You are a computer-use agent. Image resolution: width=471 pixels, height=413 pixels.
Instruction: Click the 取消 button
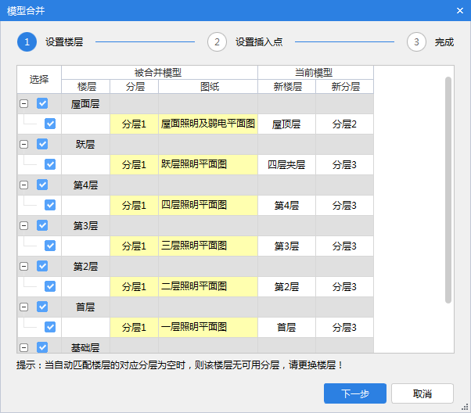tap(422, 393)
